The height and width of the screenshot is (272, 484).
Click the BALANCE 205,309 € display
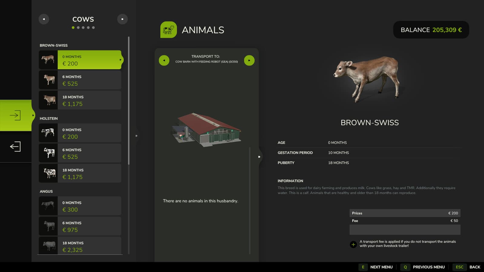pyautogui.click(x=431, y=30)
